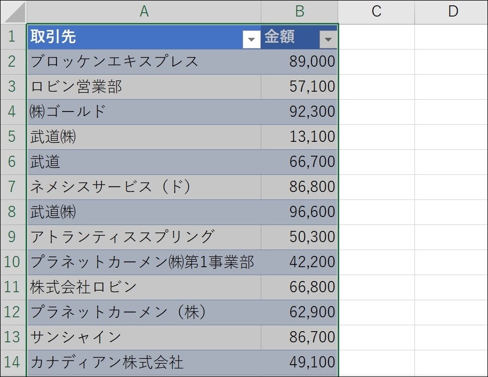Viewport: 488px width, 377px height.
Task: Select row 6 header
Action: click(13, 162)
